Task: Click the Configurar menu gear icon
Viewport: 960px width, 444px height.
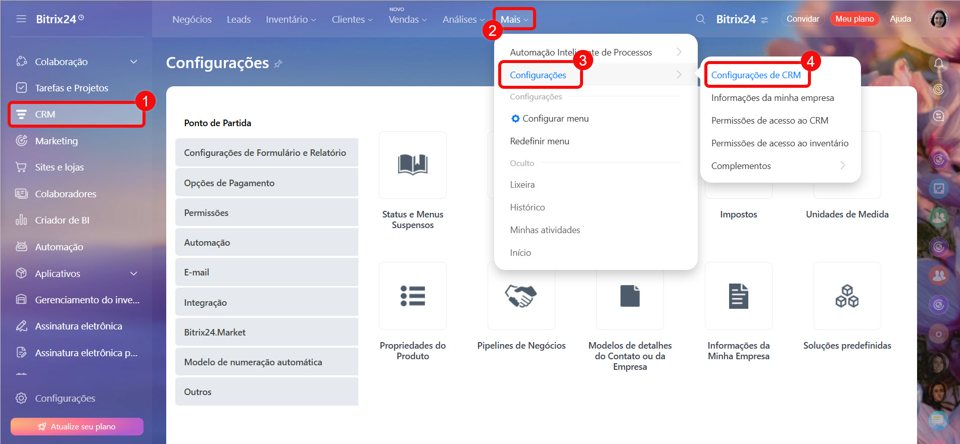Action: click(515, 119)
